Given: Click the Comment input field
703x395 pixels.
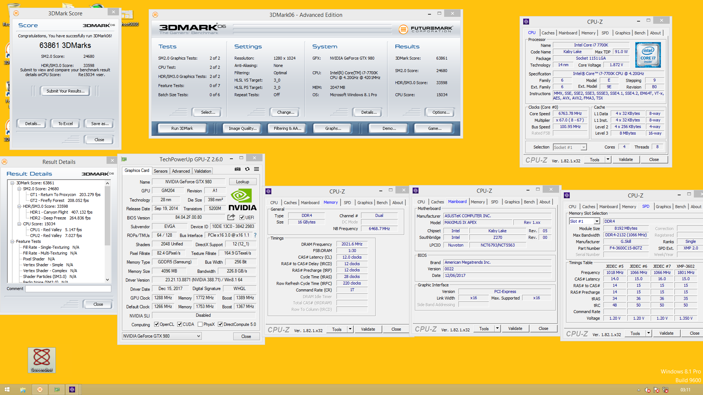Looking at the screenshot, I should (68, 289).
